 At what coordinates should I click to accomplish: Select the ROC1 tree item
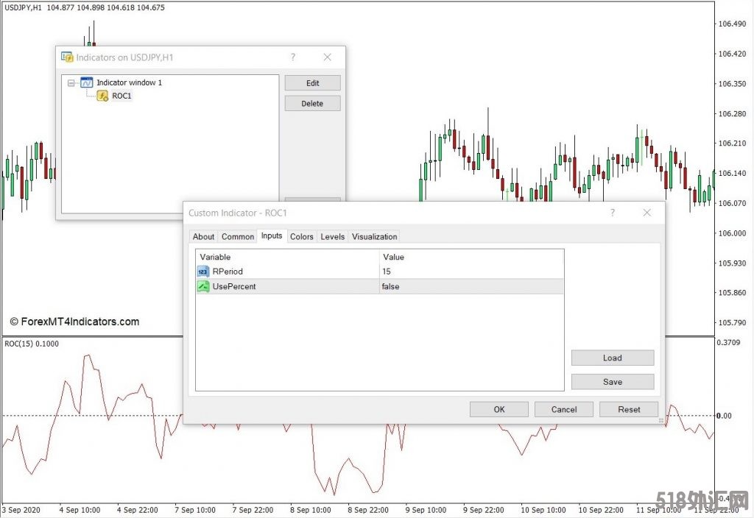tap(121, 96)
